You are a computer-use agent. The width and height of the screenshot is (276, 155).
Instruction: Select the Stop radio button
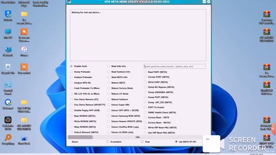tap(145, 142)
